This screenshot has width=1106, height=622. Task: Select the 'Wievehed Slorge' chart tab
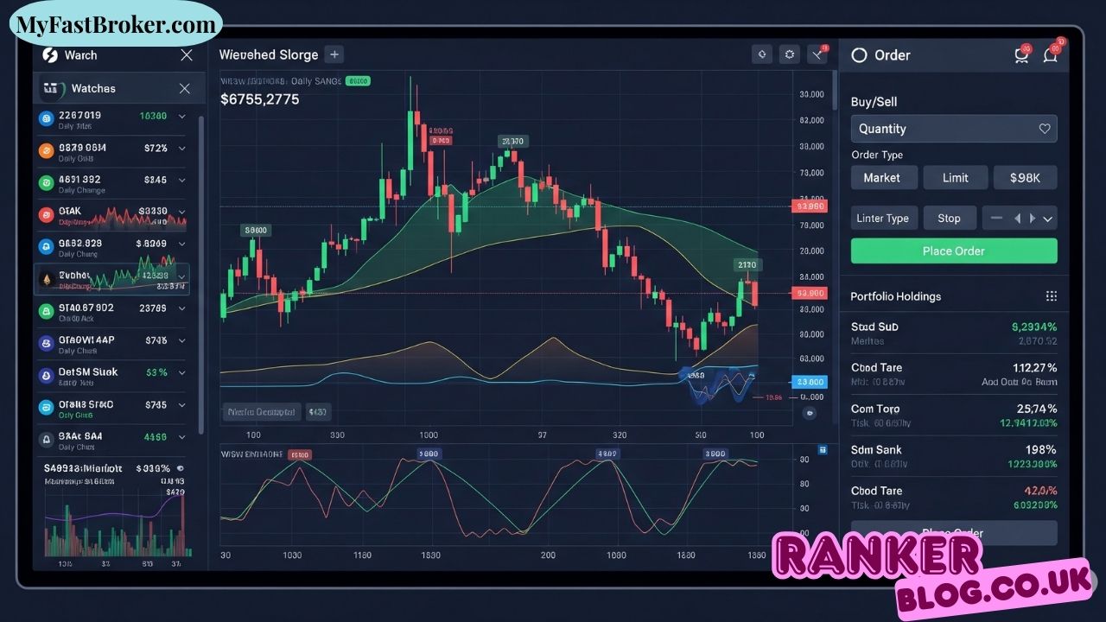tap(269, 54)
